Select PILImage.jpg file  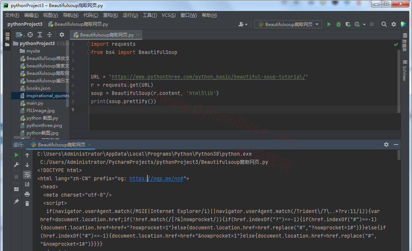point(41,111)
